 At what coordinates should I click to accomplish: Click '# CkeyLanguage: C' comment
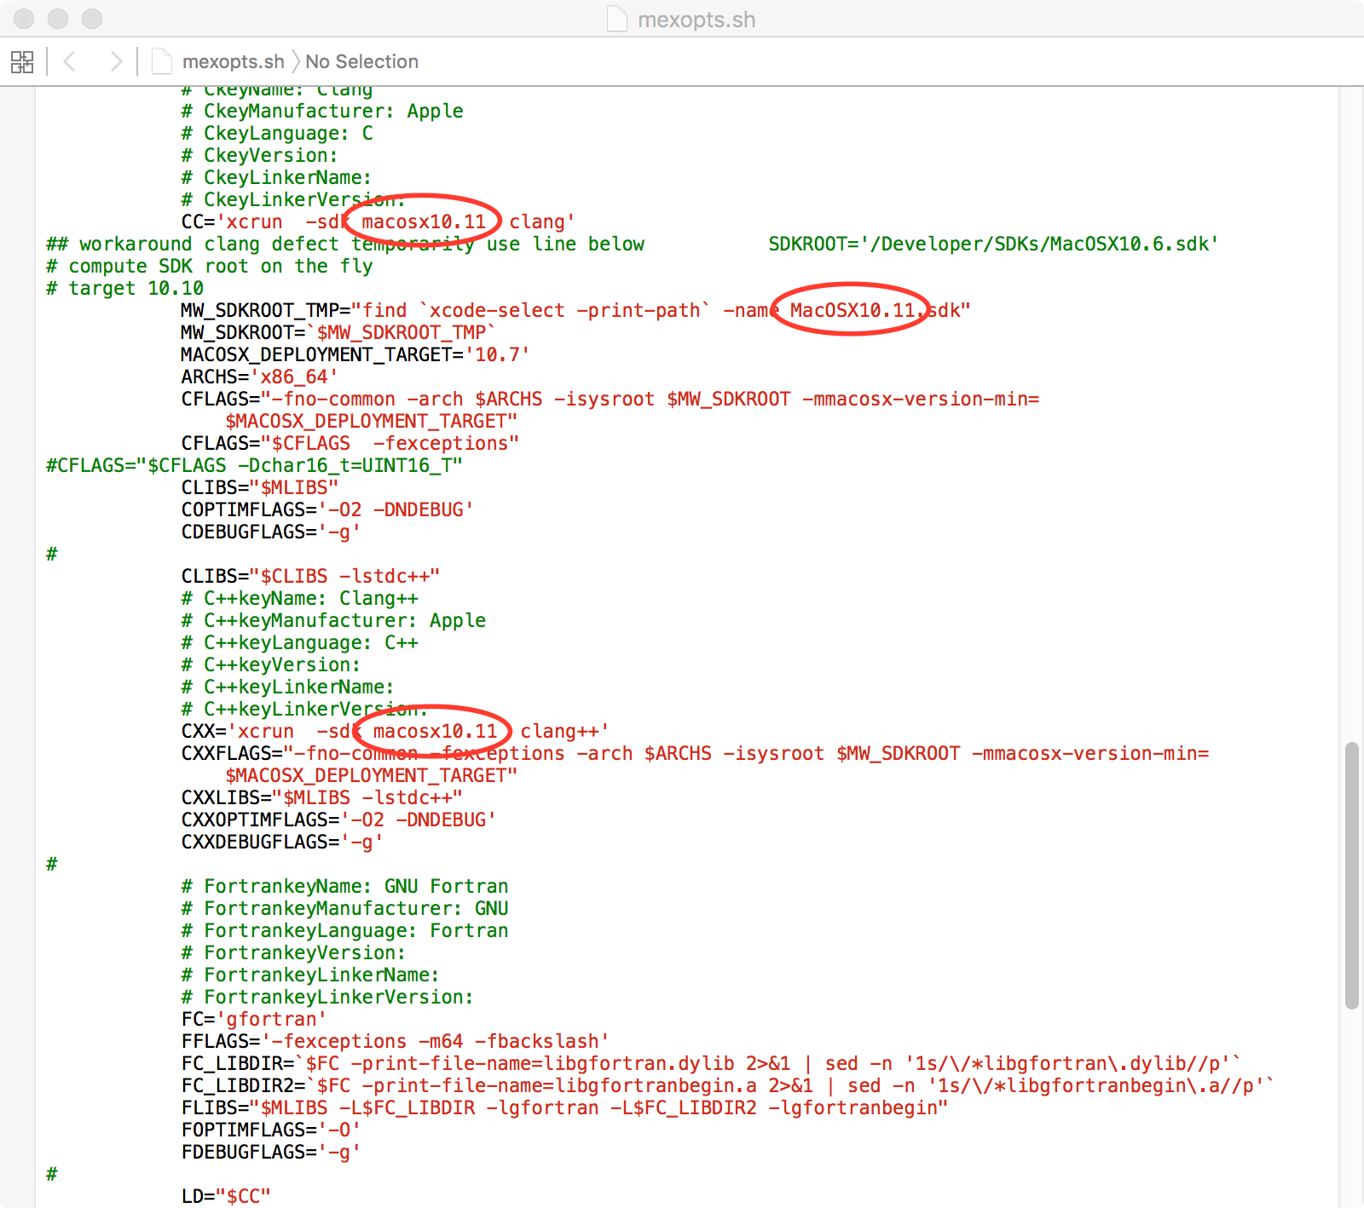pyautogui.click(x=277, y=133)
